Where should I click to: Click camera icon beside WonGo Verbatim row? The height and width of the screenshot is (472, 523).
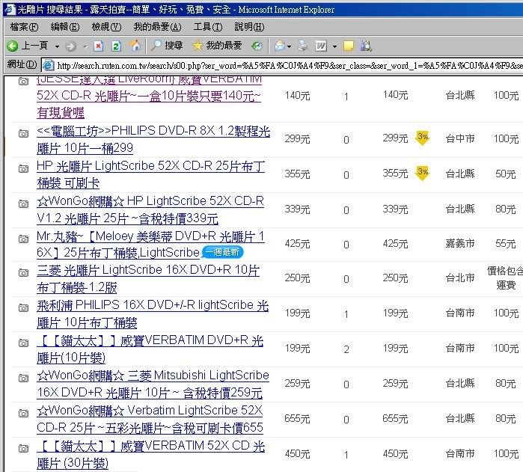[23, 414]
